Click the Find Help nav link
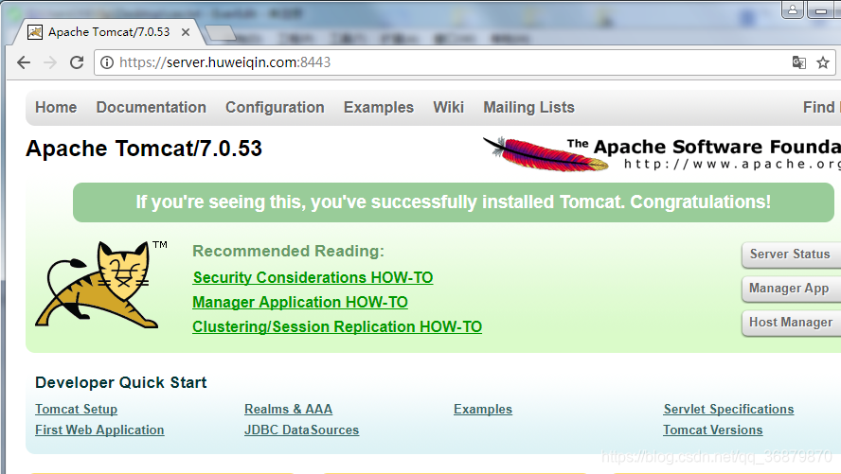The height and width of the screenshot is (474, 841). [822, 107]
